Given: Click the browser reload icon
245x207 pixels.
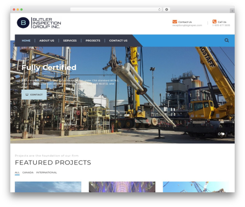Looking at the screenshot, I should coord(159,10).
